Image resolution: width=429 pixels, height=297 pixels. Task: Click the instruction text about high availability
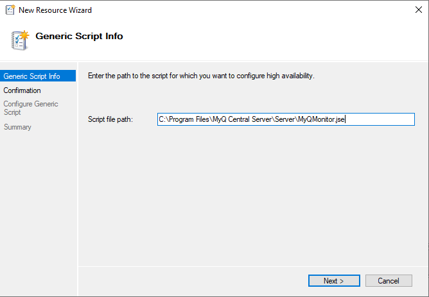coord(201,76)
